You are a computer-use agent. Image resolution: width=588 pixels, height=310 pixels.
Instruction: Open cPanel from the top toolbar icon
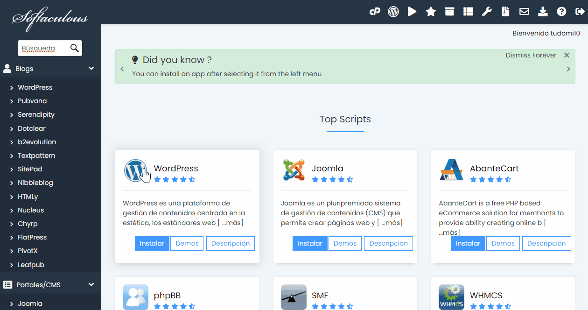(375, 12)
